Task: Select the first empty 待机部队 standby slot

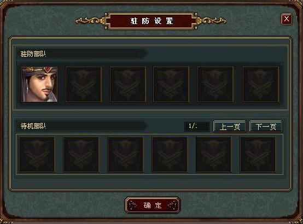Action: coord(37,155)
